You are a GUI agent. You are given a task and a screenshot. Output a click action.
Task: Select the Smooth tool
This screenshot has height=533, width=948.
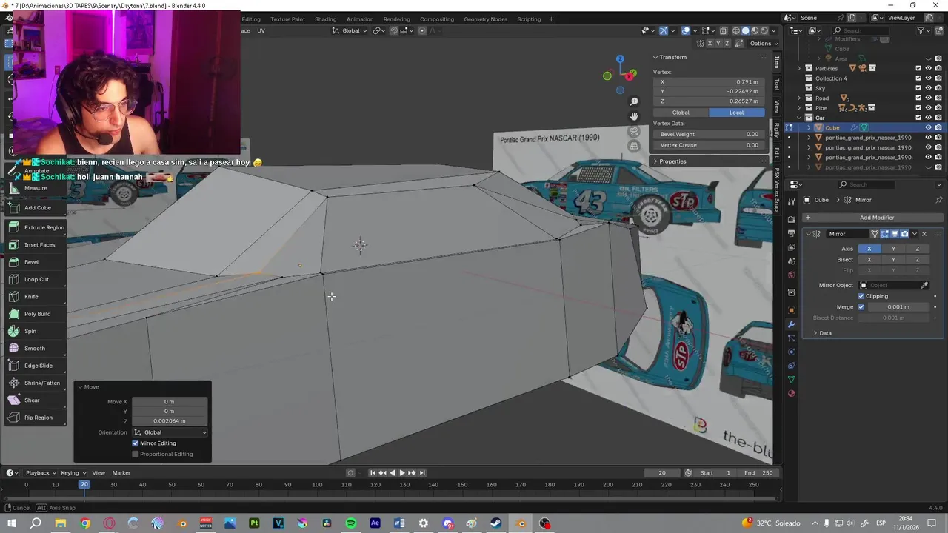[36, 349]
